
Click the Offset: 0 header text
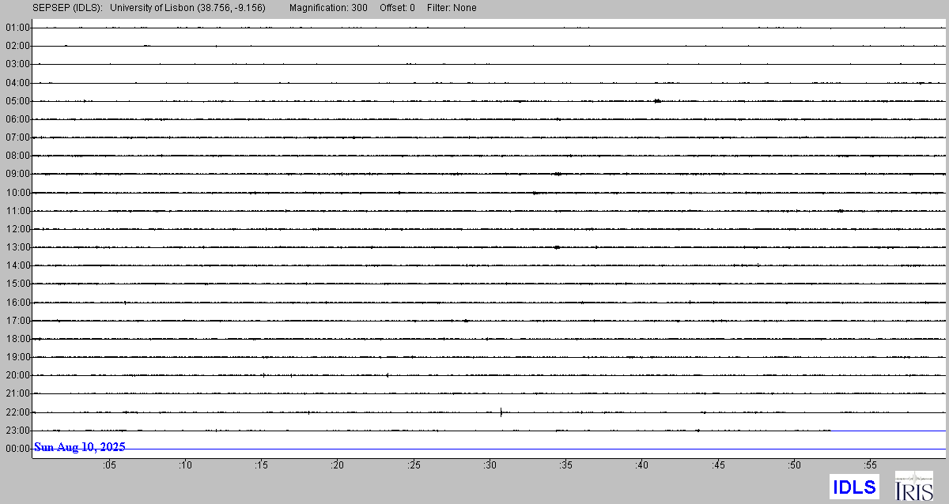pos(397,8)
